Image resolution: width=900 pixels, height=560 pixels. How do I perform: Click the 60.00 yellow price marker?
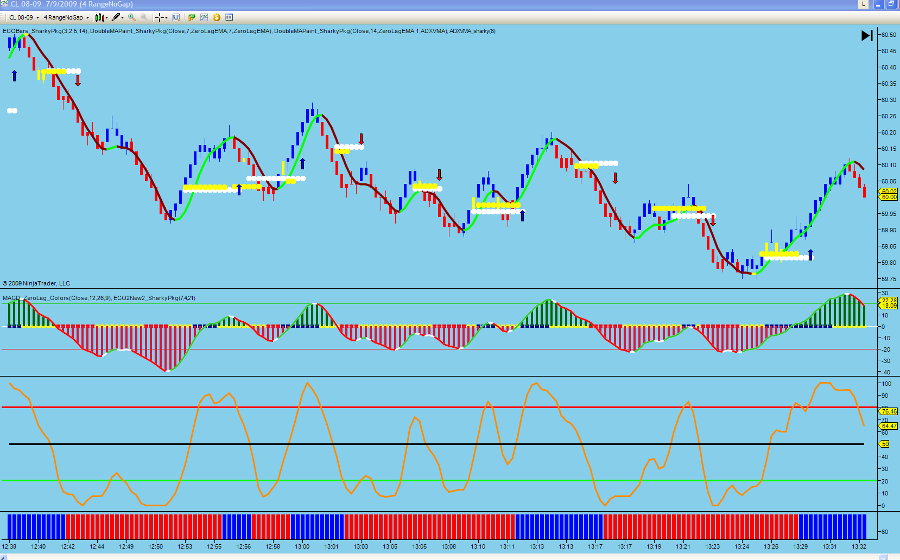(x=889, y=197)
